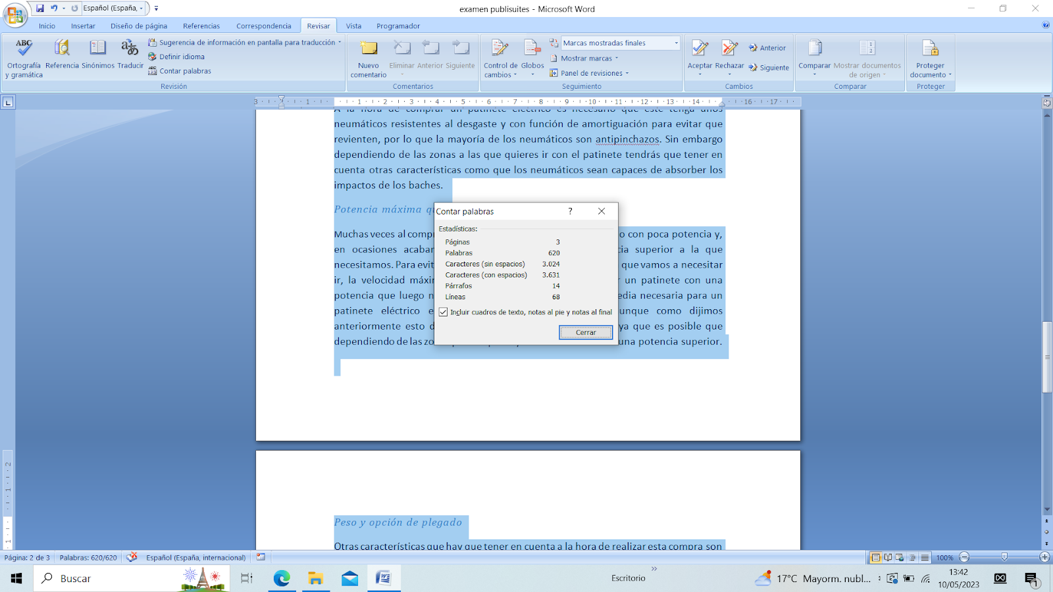Switch to full screen reading view
The image size is (1053, 592).
tap(888, 557)
